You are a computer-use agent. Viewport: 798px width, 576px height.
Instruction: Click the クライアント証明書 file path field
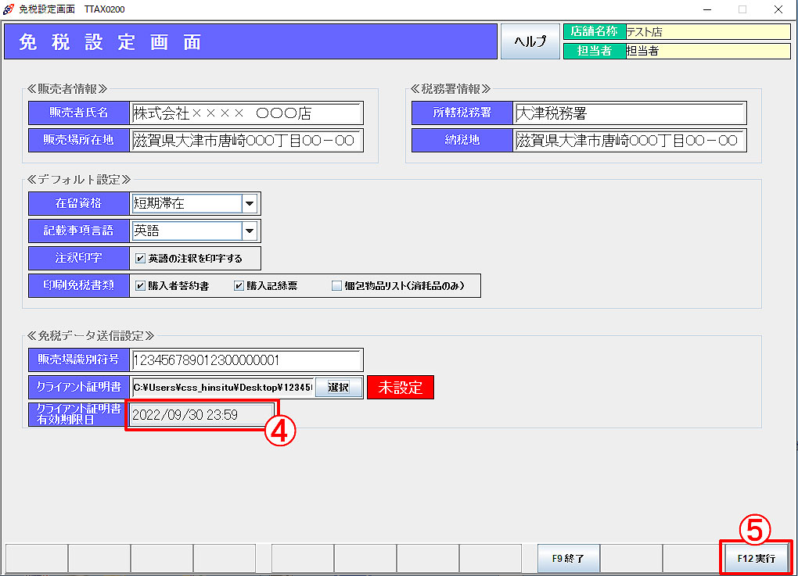[222, 388]
